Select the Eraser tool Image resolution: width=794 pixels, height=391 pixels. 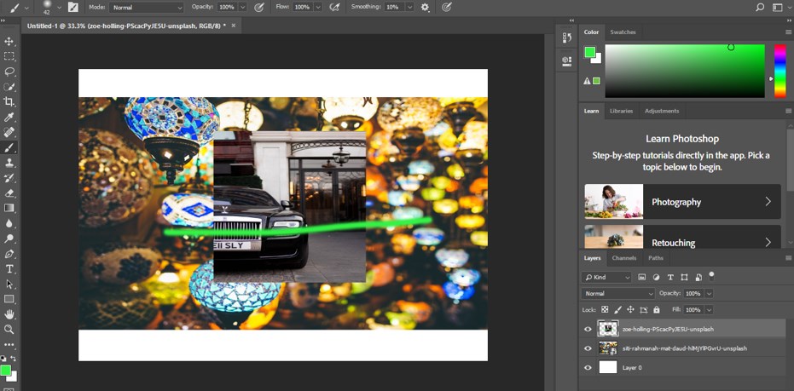(x=9, y=193)
